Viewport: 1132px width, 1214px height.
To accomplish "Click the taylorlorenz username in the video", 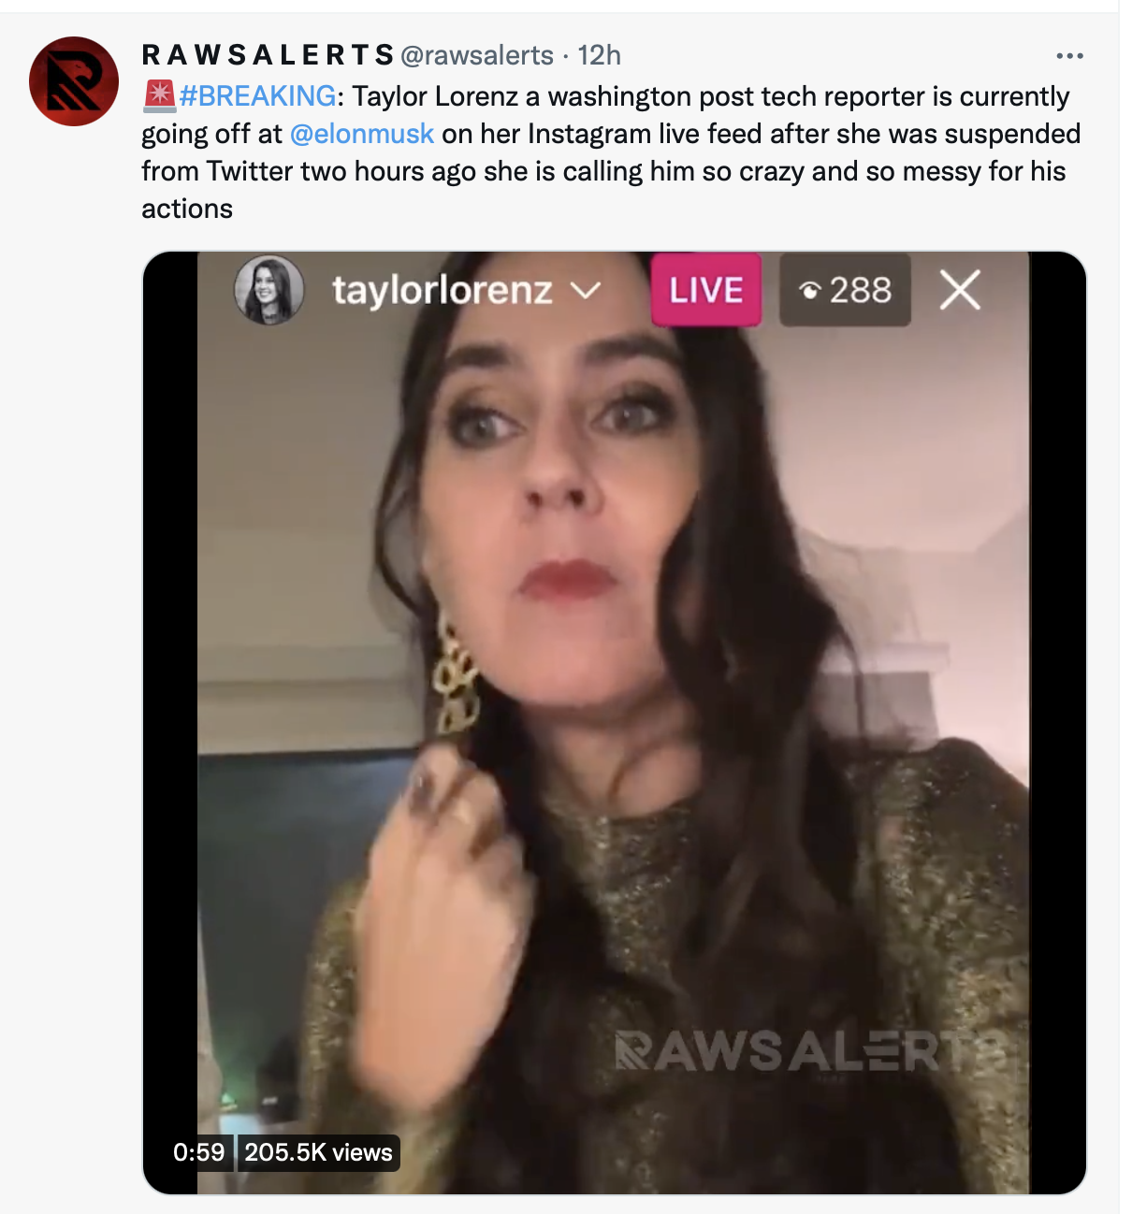I will click(443, 291).
